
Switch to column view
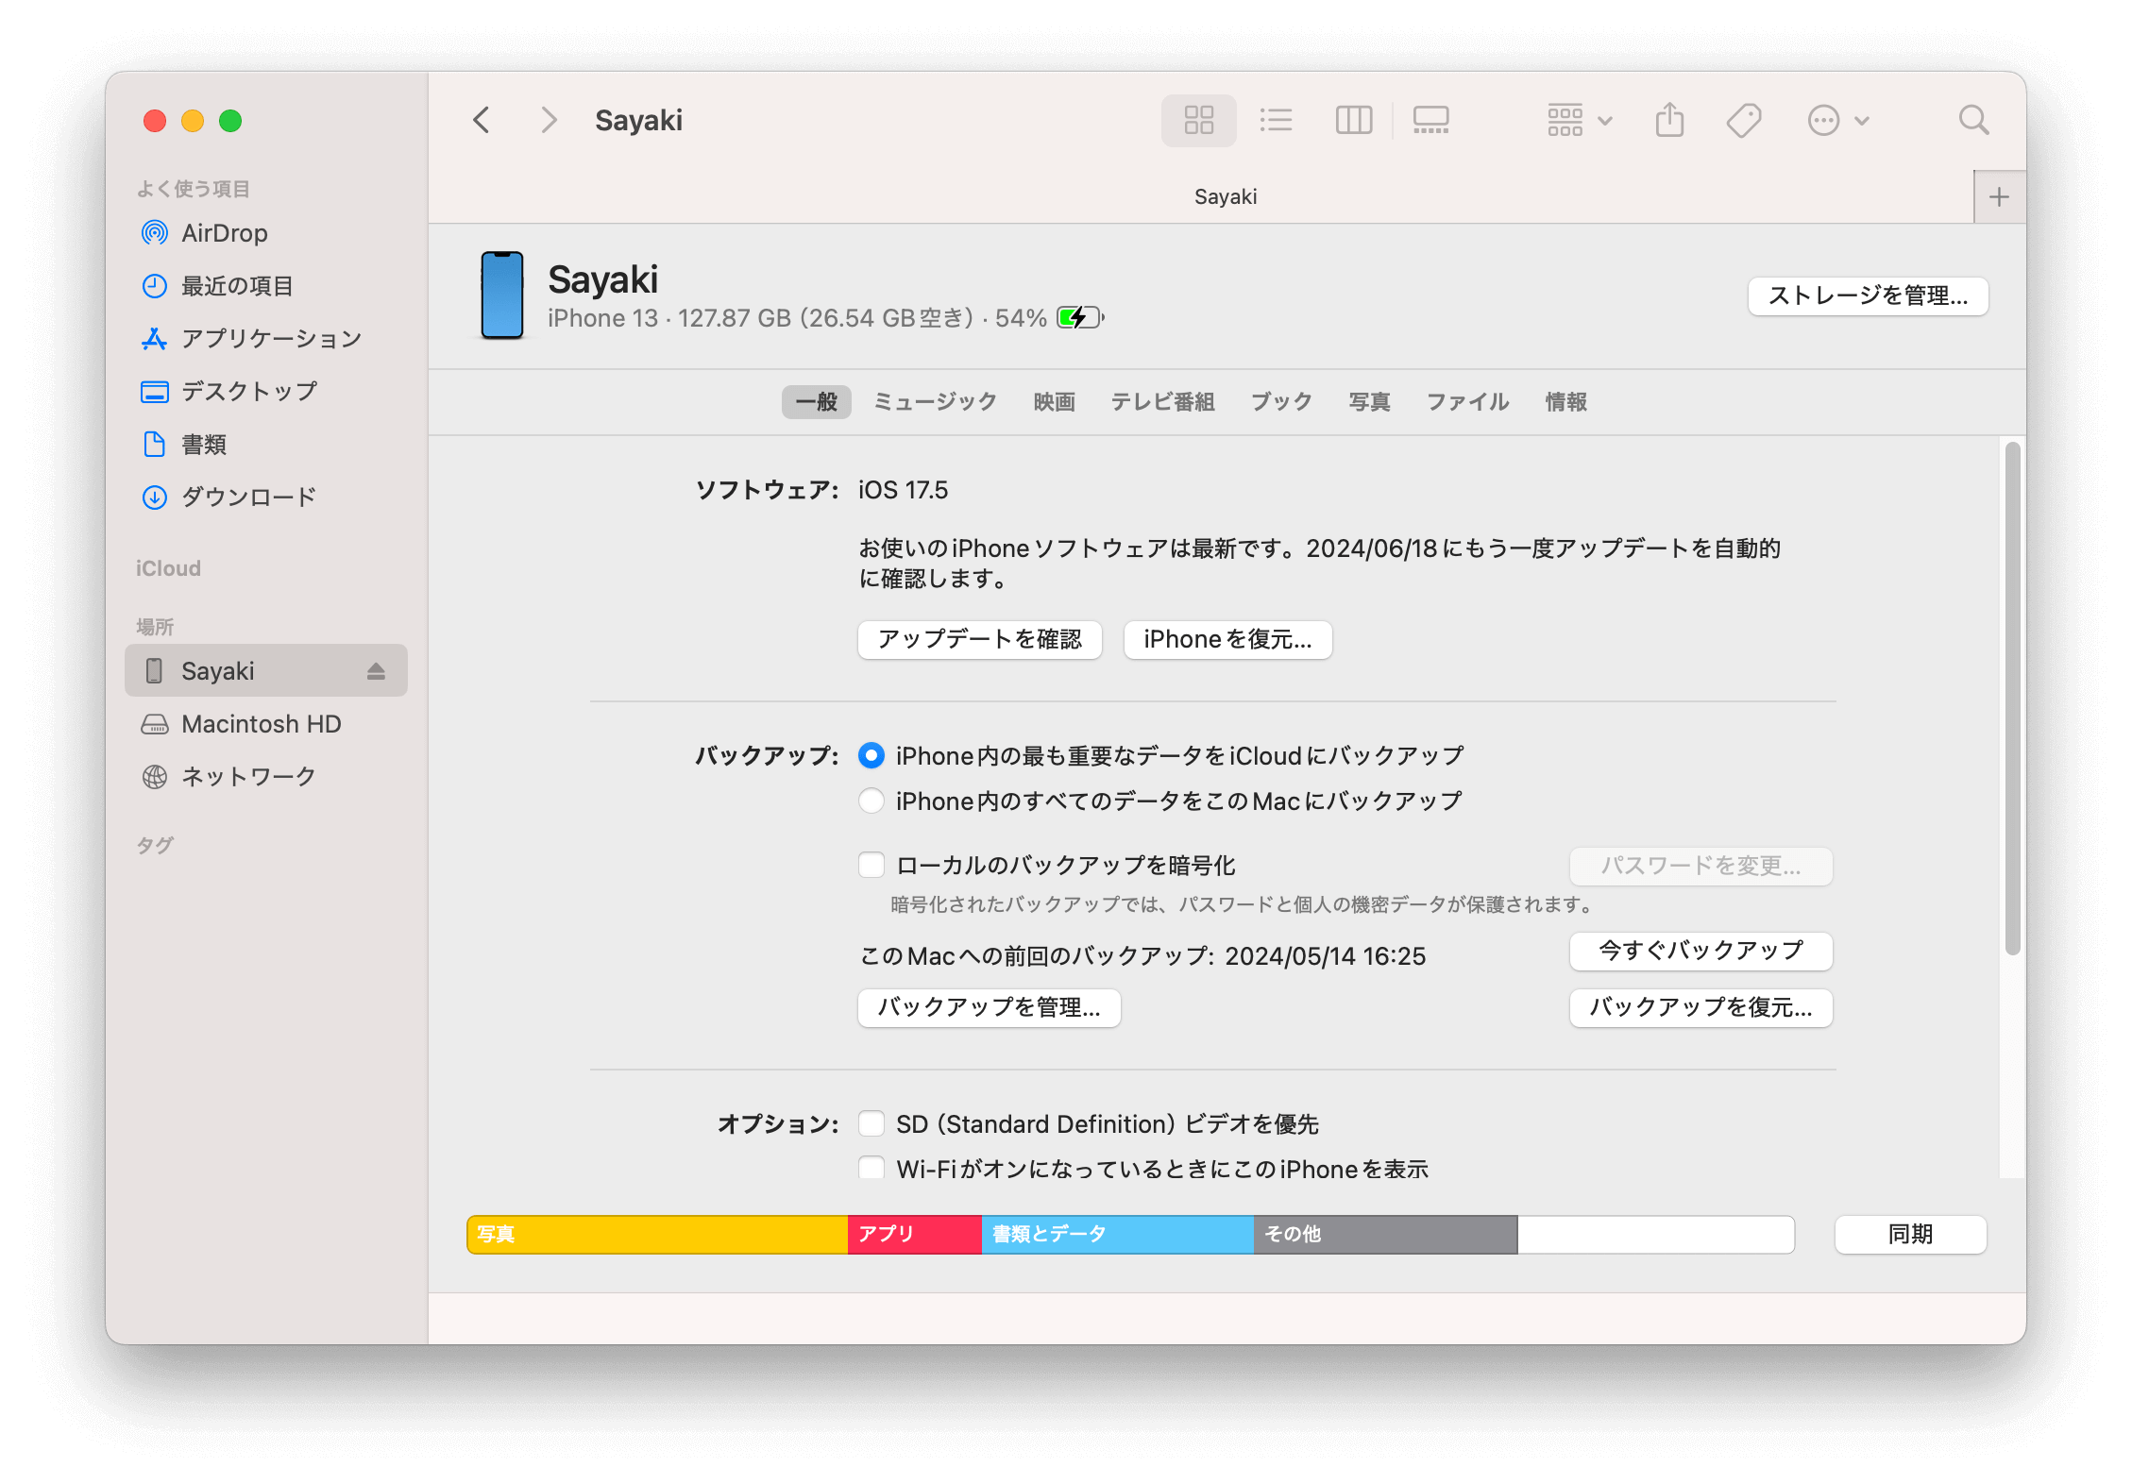(1353, 120)
